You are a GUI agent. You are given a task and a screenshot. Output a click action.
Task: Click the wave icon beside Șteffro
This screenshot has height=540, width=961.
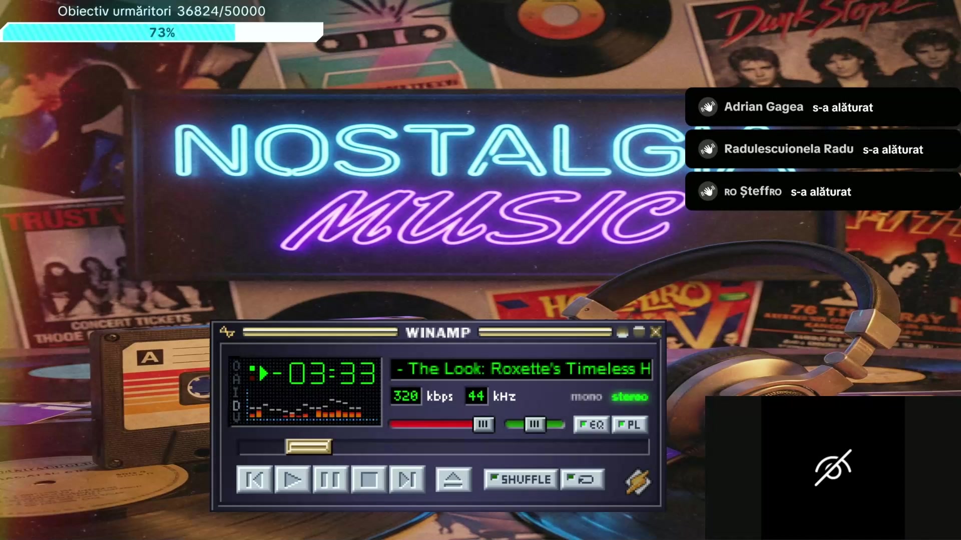click(x=708, y=191)
